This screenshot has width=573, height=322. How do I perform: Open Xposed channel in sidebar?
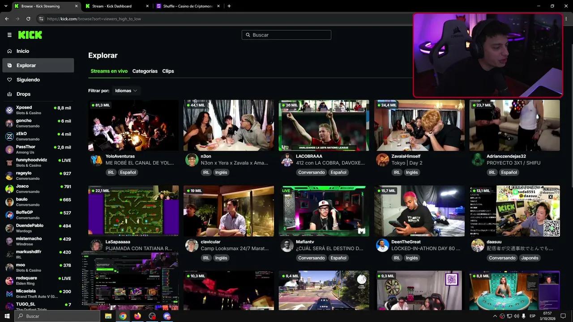point(38,110)
